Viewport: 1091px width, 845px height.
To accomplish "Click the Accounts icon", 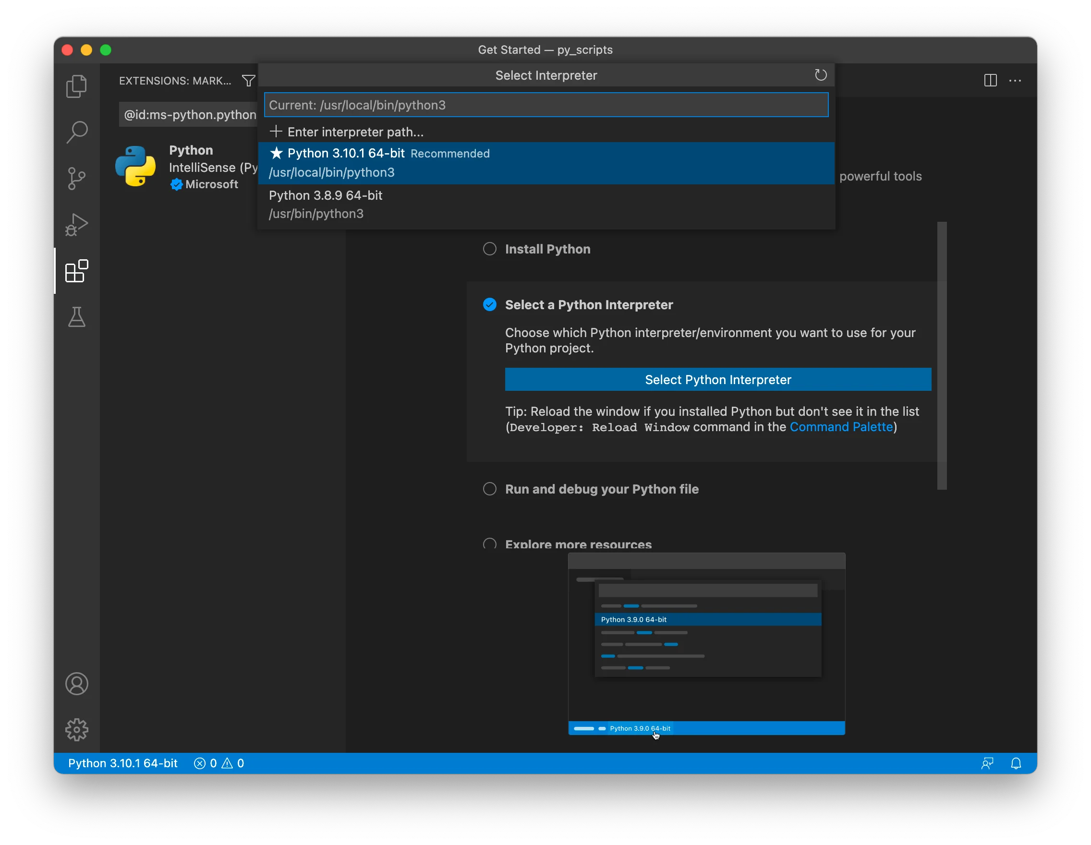I will click(76, 684).
